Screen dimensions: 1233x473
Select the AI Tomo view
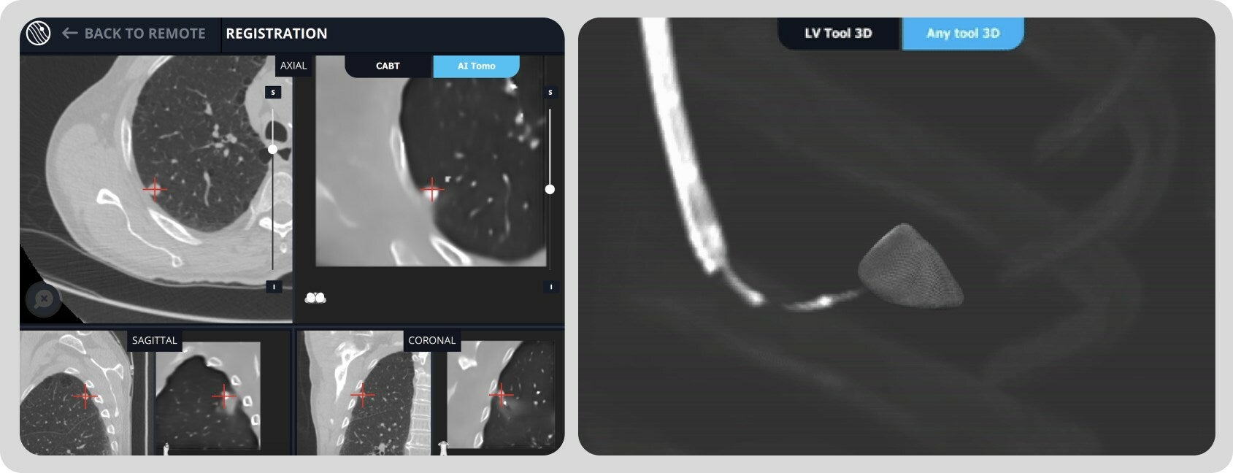coord(476,66)
